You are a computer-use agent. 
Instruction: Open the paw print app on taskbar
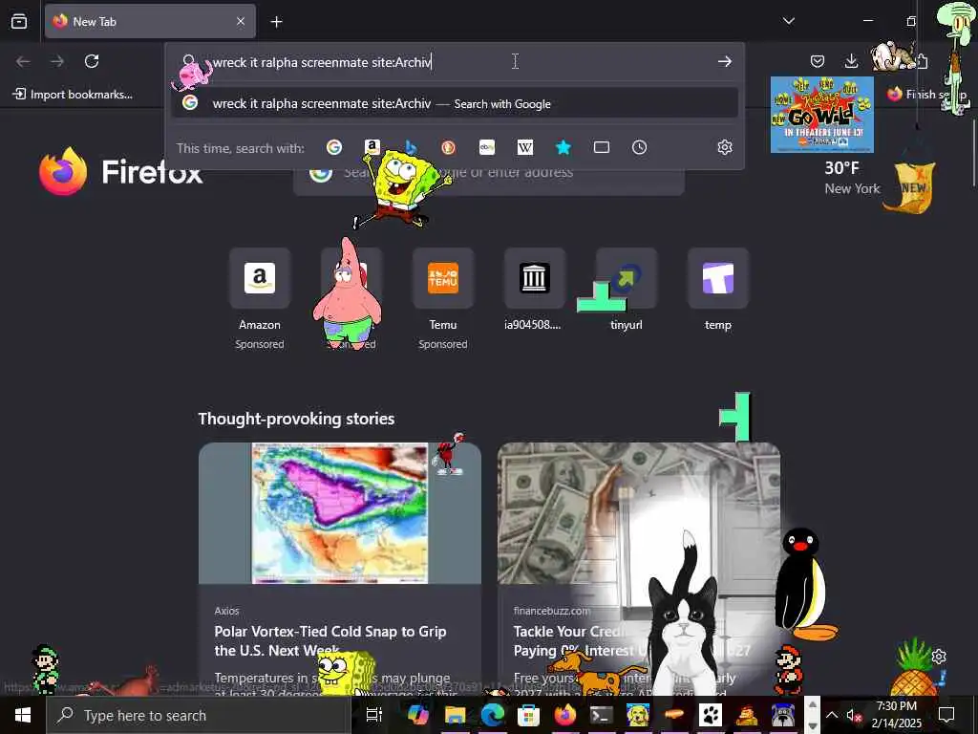(x=711, y=715)
